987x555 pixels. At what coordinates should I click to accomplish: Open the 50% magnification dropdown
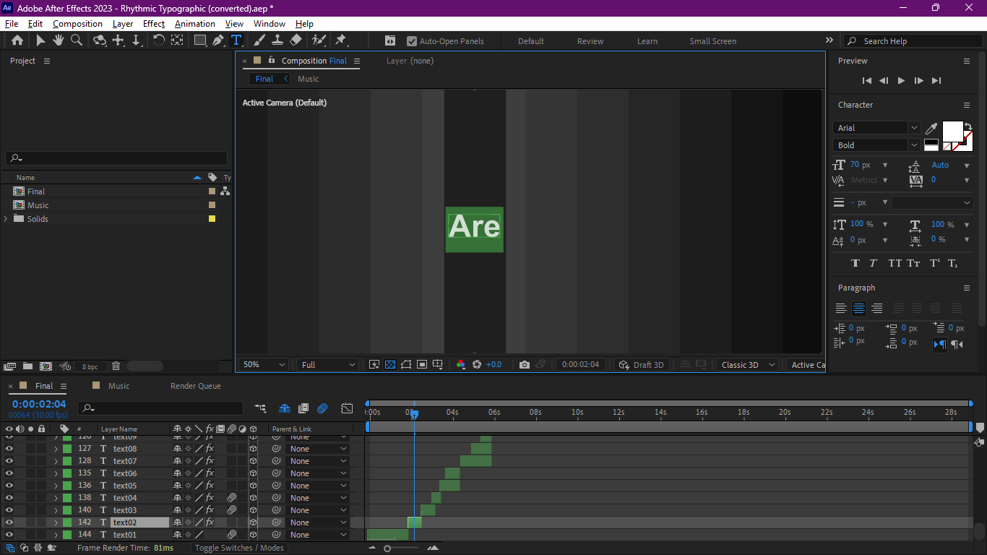[263, 365]
